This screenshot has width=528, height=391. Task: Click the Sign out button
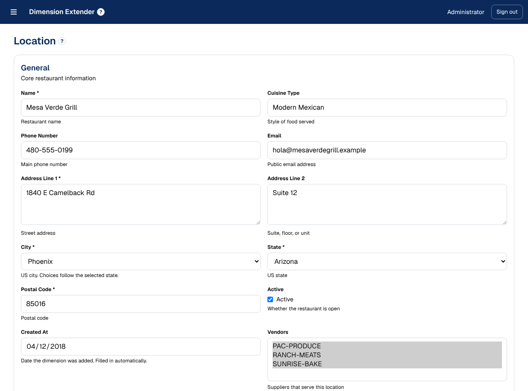tap(507, 12)
